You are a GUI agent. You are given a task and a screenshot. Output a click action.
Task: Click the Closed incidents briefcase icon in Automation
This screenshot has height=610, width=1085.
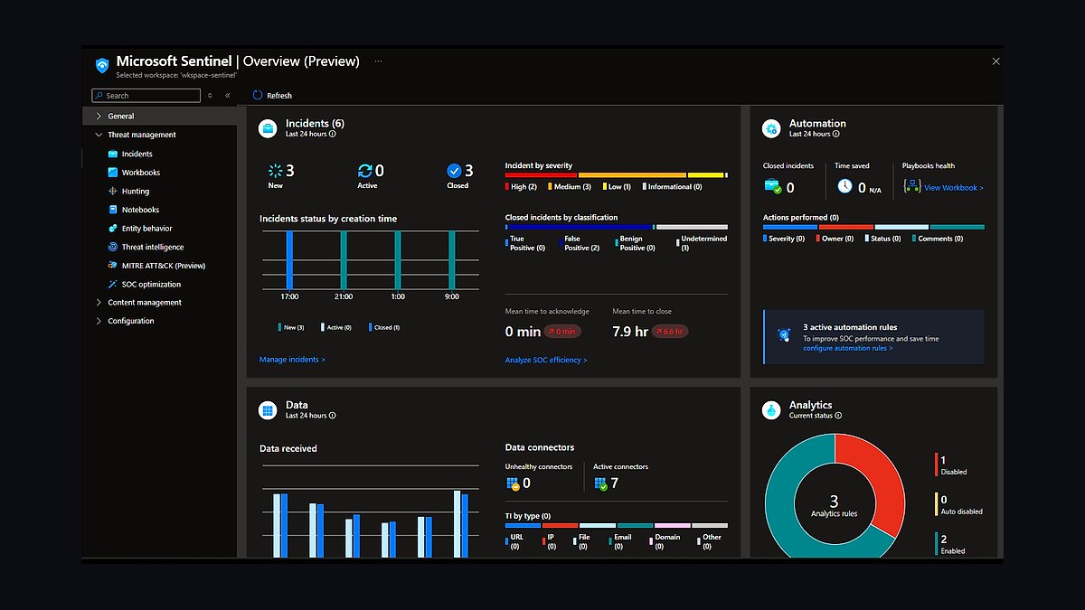pyautogui.click(x=772, y=186)
